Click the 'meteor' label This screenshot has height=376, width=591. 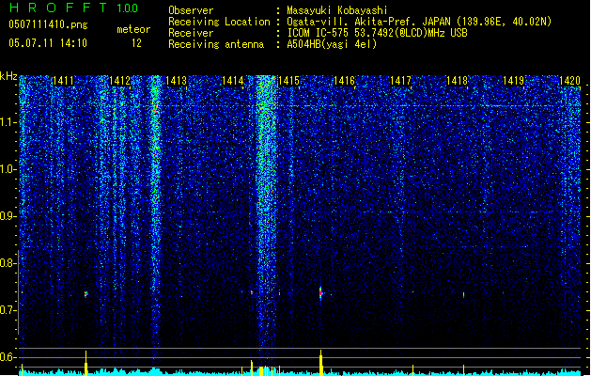tap(133, 29)
